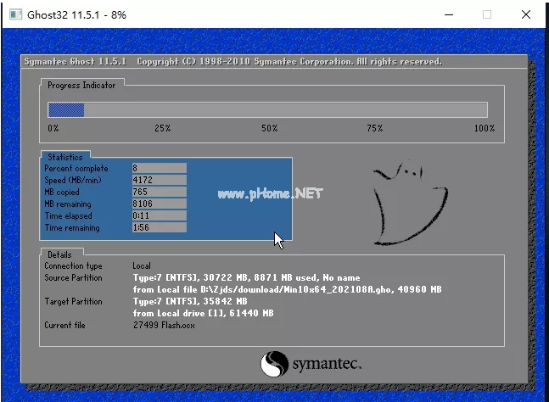Click the symantec brand text at bottom
Viewport: 549px width, 402px height.
(x=327, y=364)
